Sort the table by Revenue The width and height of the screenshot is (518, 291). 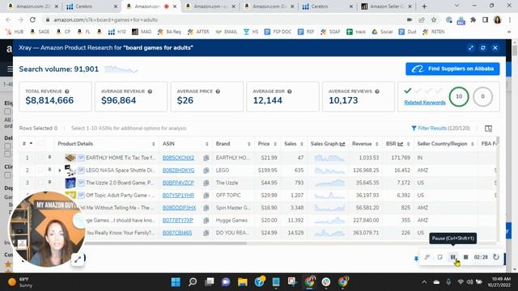376,144
